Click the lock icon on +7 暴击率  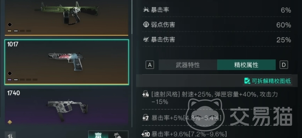coord(145,118)
